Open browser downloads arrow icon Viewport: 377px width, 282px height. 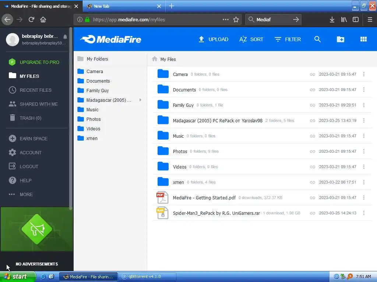[x=332, y=19]
